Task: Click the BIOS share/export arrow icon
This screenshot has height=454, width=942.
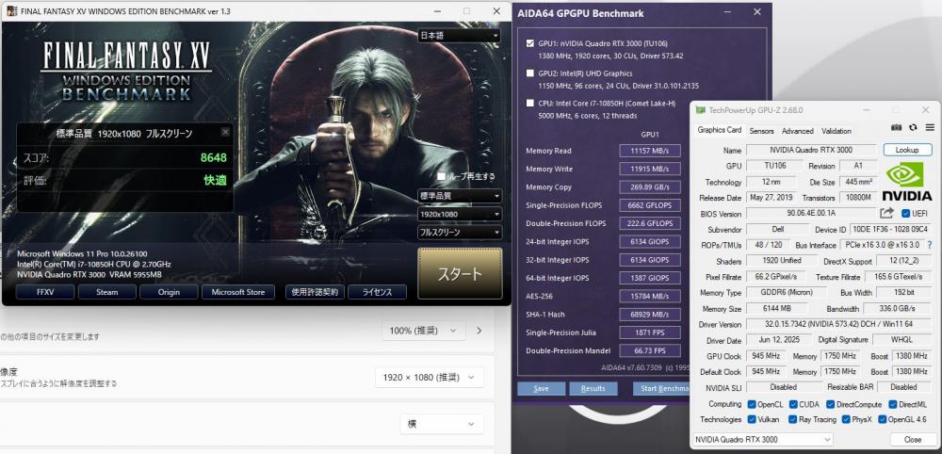Action: [x=887, y=214]
